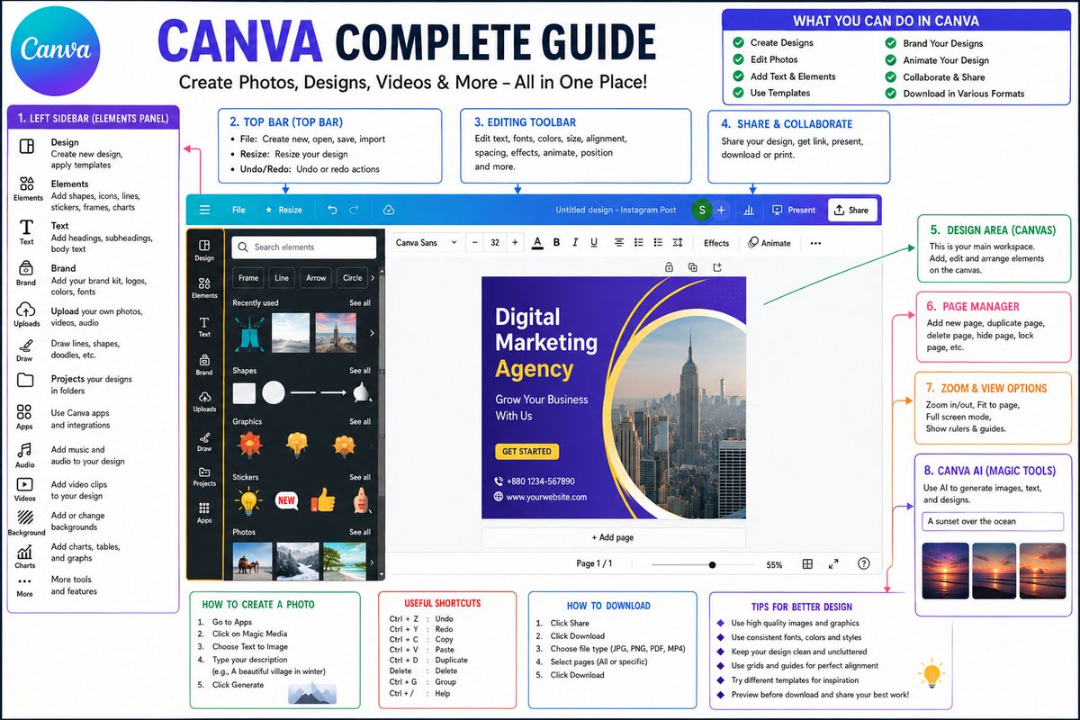Click the add page icon above canvas

(x=717, y=267)
